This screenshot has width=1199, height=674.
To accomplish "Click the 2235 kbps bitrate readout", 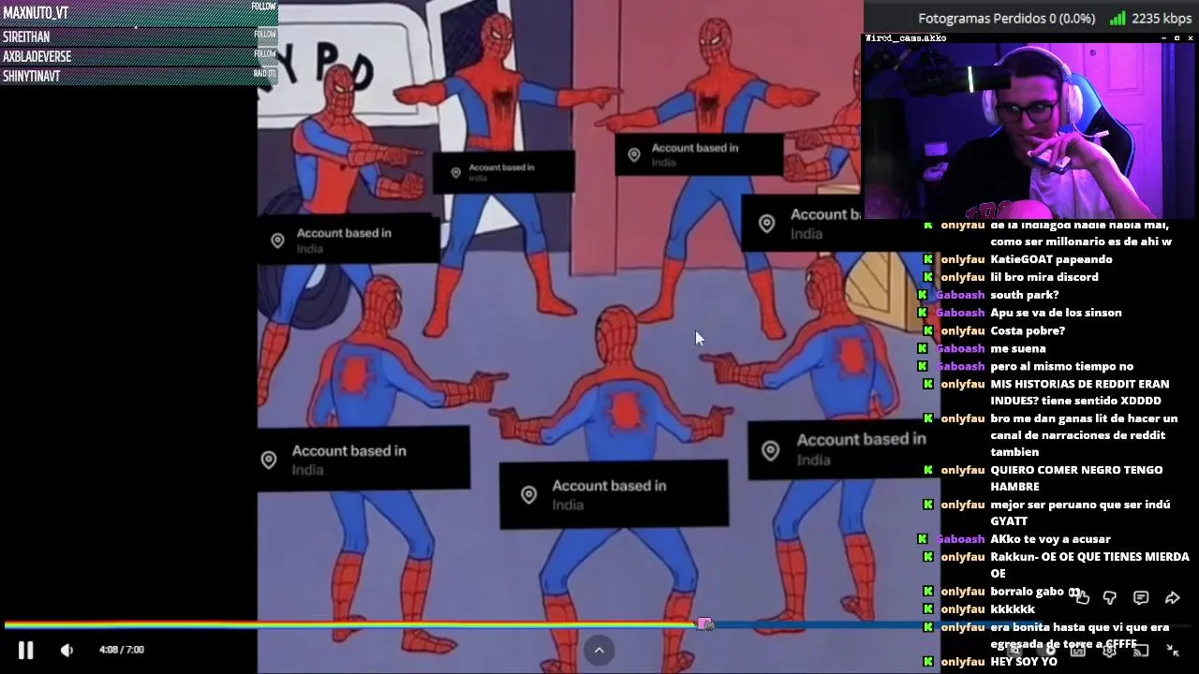I will [x=1162, y=18].
